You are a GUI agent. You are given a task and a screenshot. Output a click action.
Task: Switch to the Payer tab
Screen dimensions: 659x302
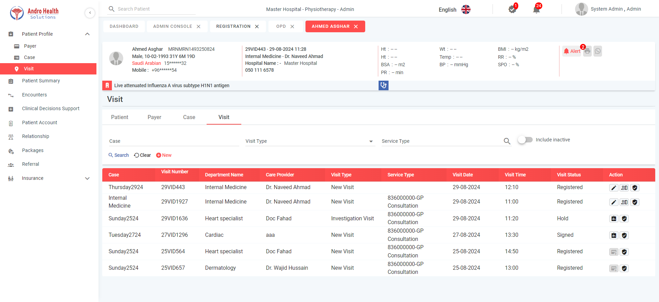154,117
